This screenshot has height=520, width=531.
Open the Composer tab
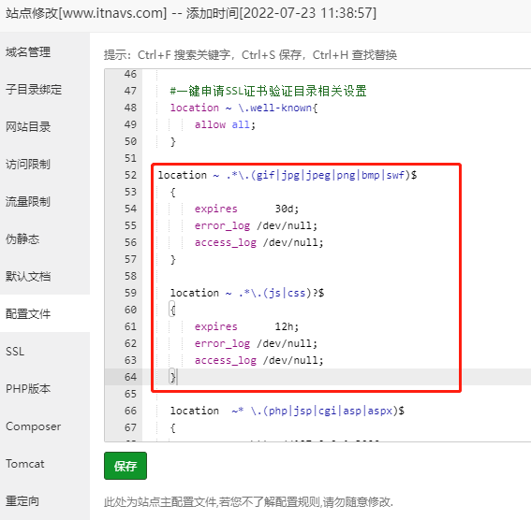click(x=45, y=426)
